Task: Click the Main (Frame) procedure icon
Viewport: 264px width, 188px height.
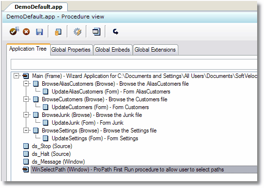Action: pyautogui.click(x=26, y=76)
